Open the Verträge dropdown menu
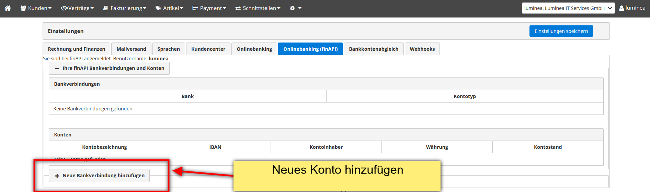This screenshot has width=650, height=192. 77,8
